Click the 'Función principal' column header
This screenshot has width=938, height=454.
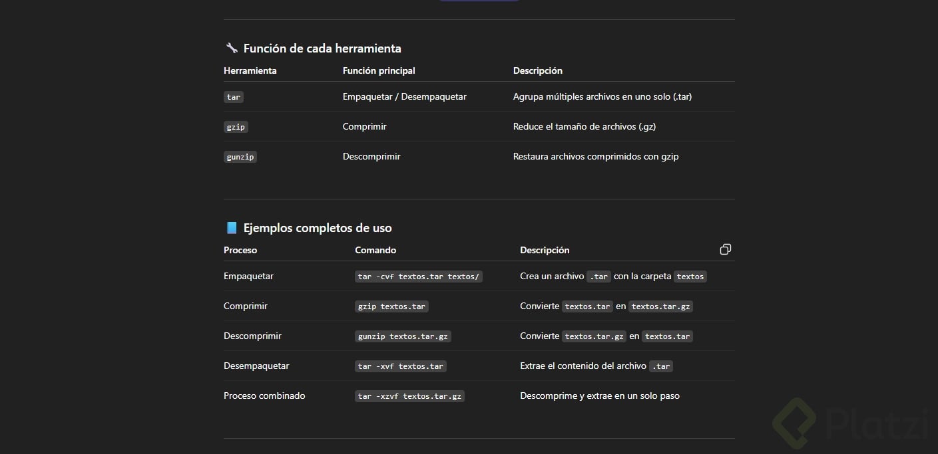tap(379, 70)
